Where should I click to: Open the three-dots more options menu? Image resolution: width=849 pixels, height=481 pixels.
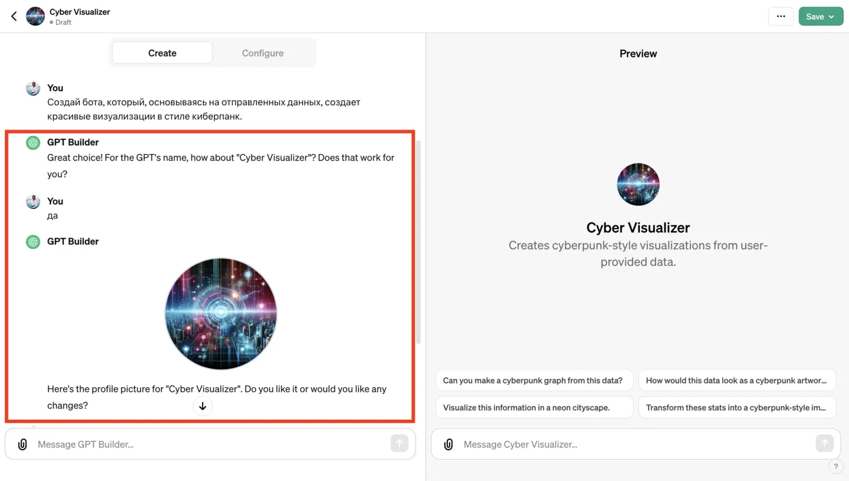point(780,16)
